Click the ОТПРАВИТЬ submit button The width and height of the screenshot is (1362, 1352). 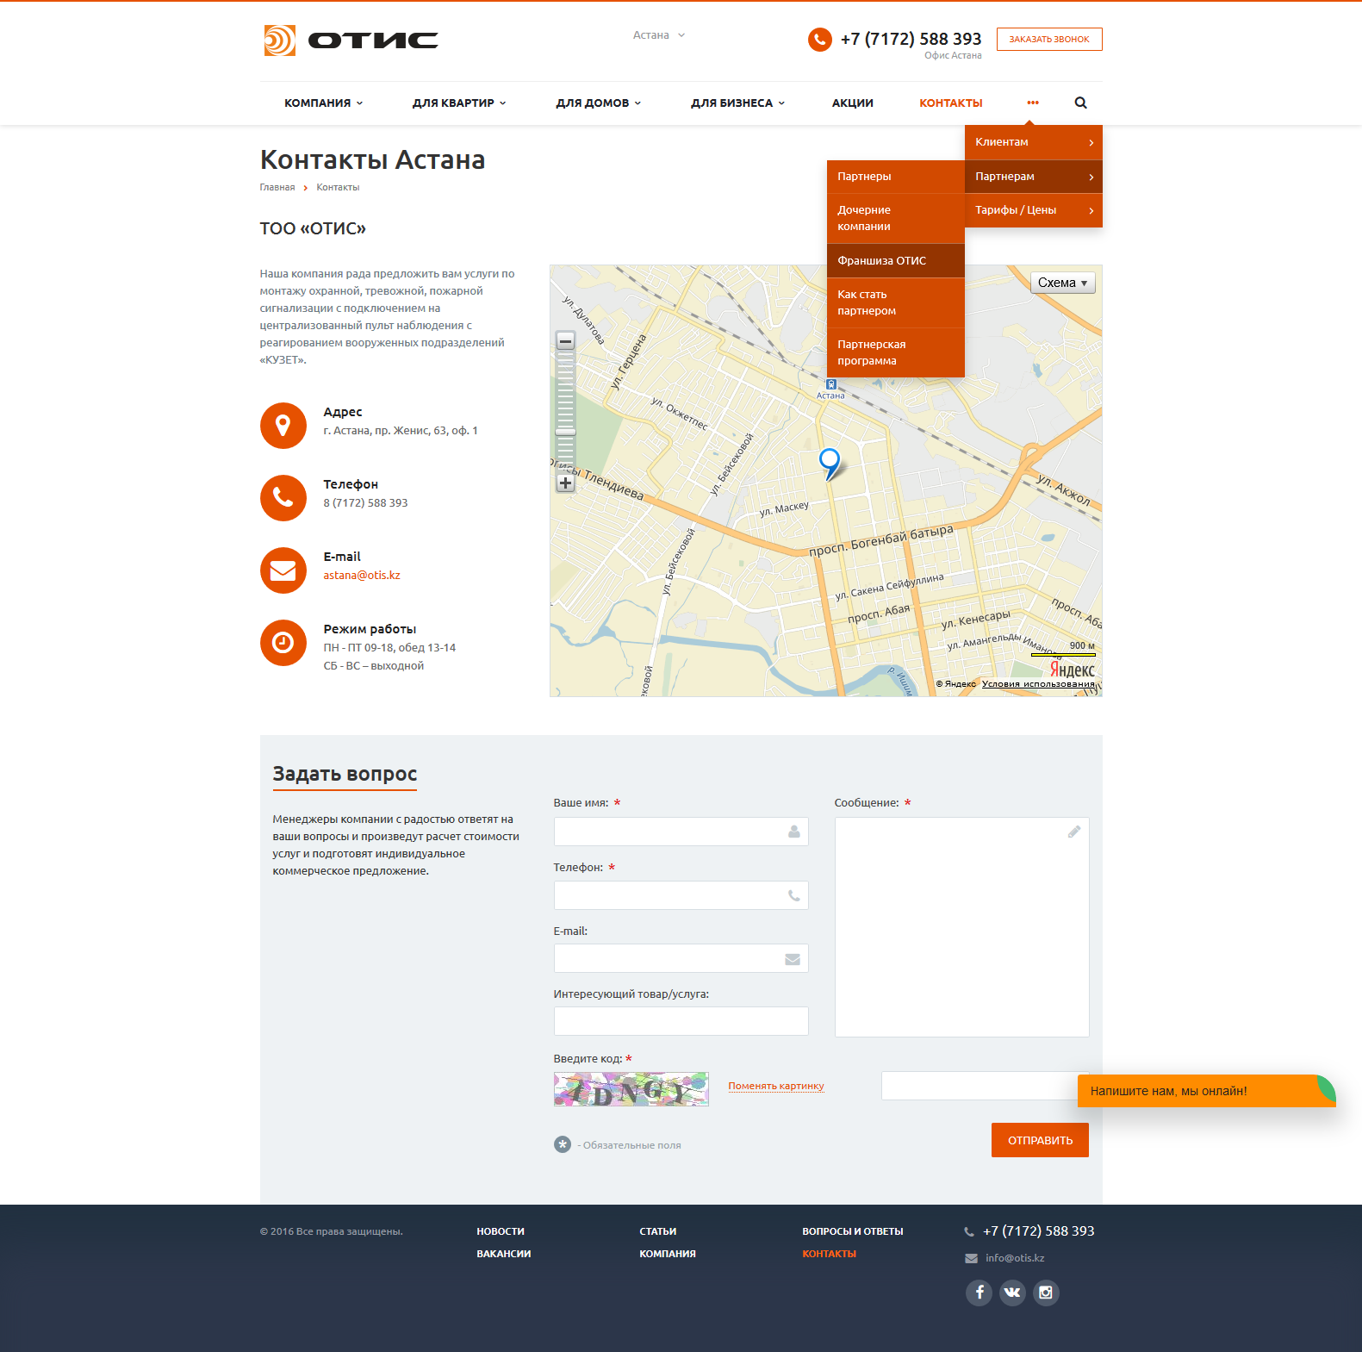point(1040,1140)
